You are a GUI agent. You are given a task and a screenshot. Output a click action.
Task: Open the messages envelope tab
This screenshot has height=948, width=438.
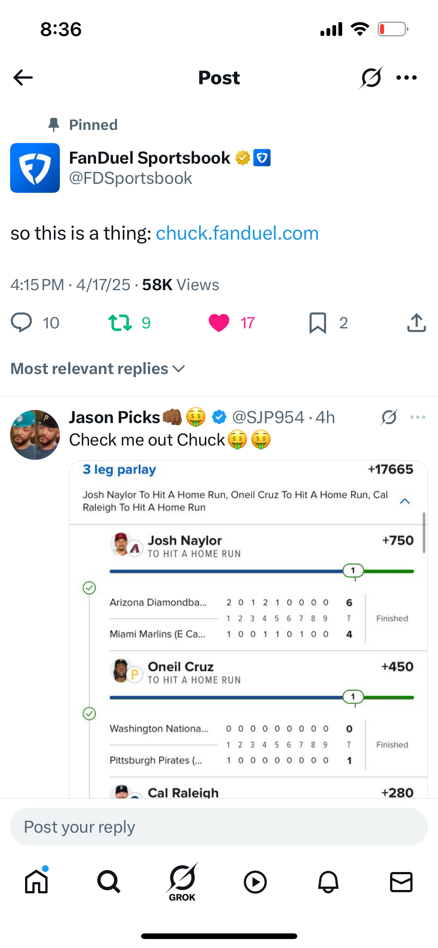[401, 882]
